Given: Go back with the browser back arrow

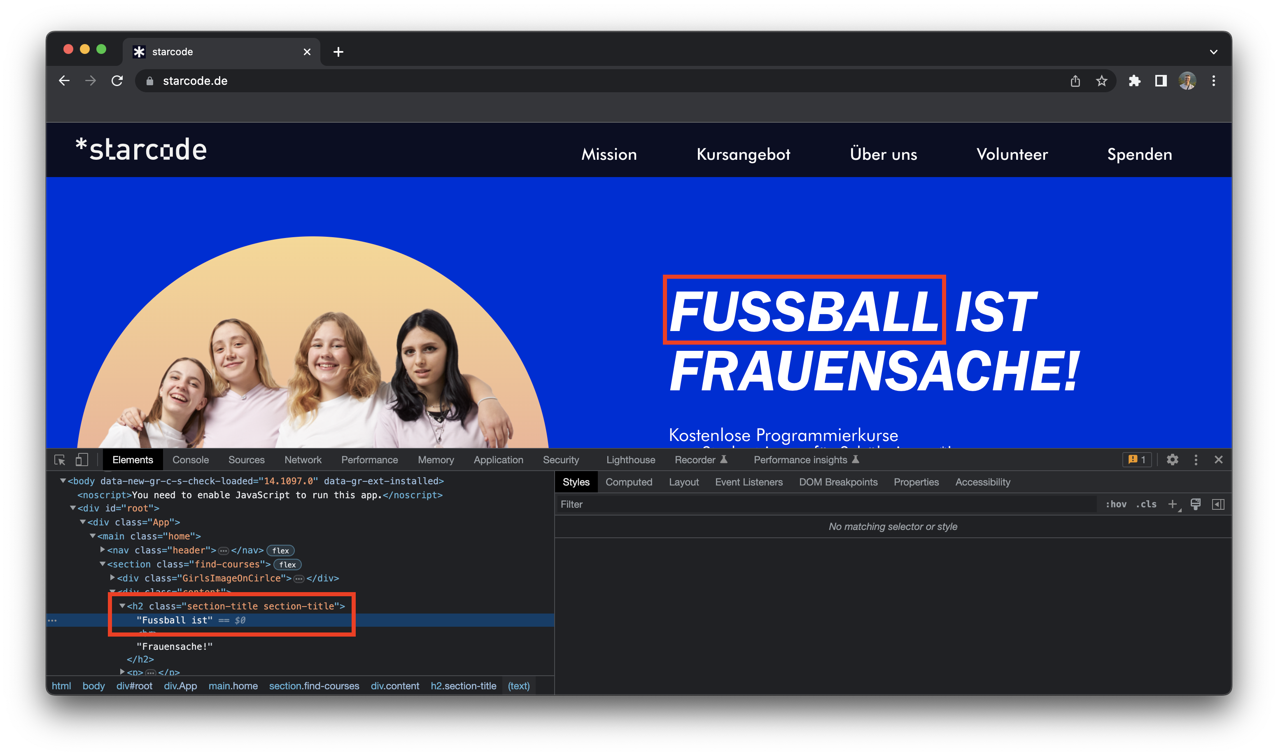Looking at the screenshot, I should (x=64, y=80).
